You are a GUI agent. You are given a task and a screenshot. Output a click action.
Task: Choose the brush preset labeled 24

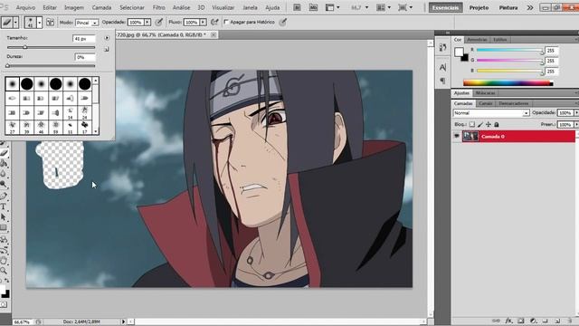point(84,112)
